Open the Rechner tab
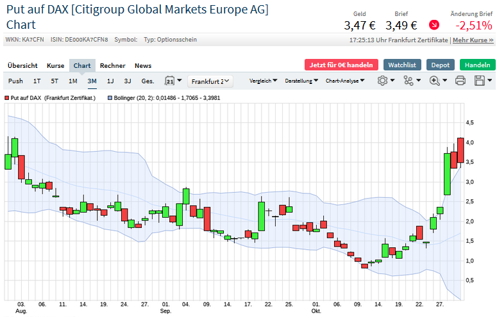Viewport: 497px width, 317px height. pyautogui.click(x=112, y=65)
